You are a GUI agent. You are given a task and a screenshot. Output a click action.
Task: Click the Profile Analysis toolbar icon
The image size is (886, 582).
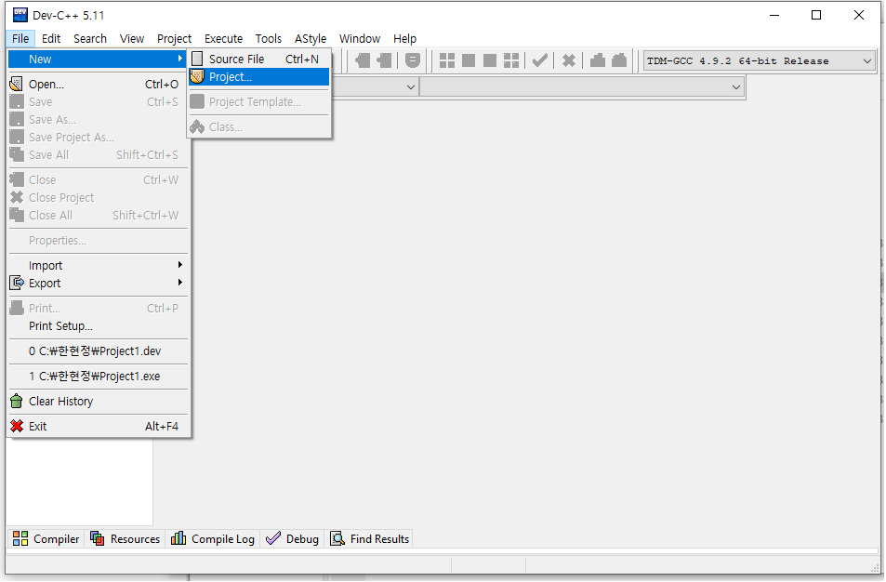(x=598, y=60)
